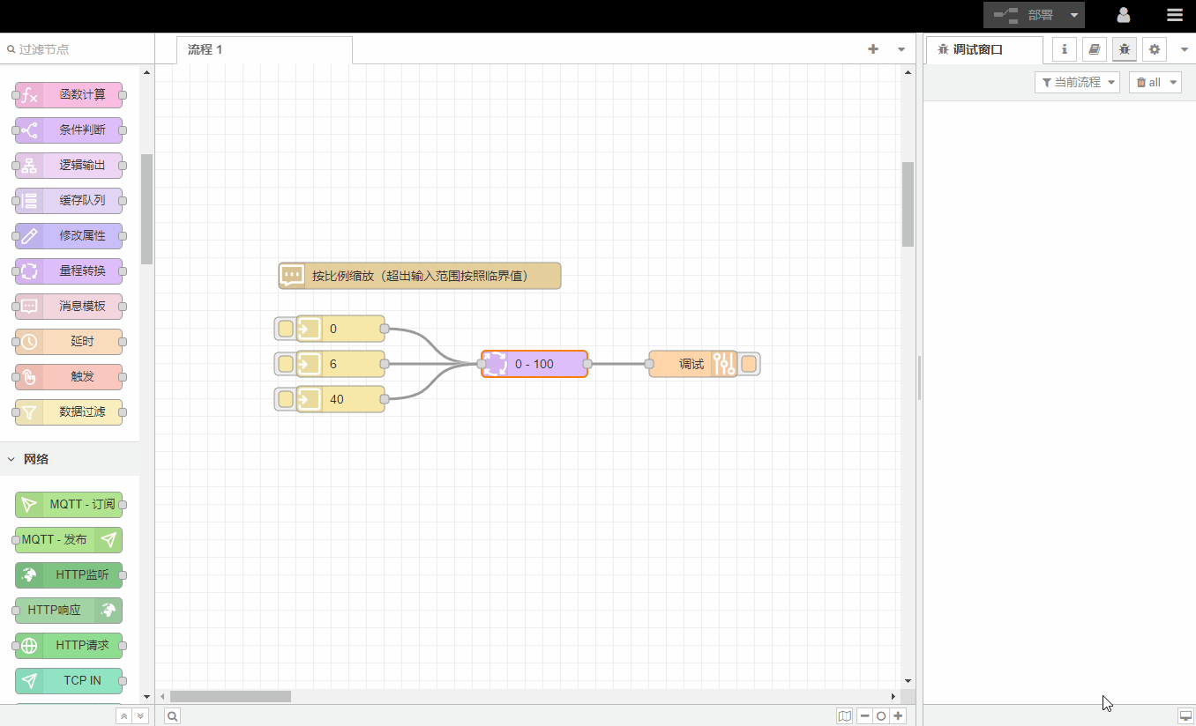This screenshot has width=1196, height=726.
Task: Click the zoom in plus icon
Action: (898, 716)
